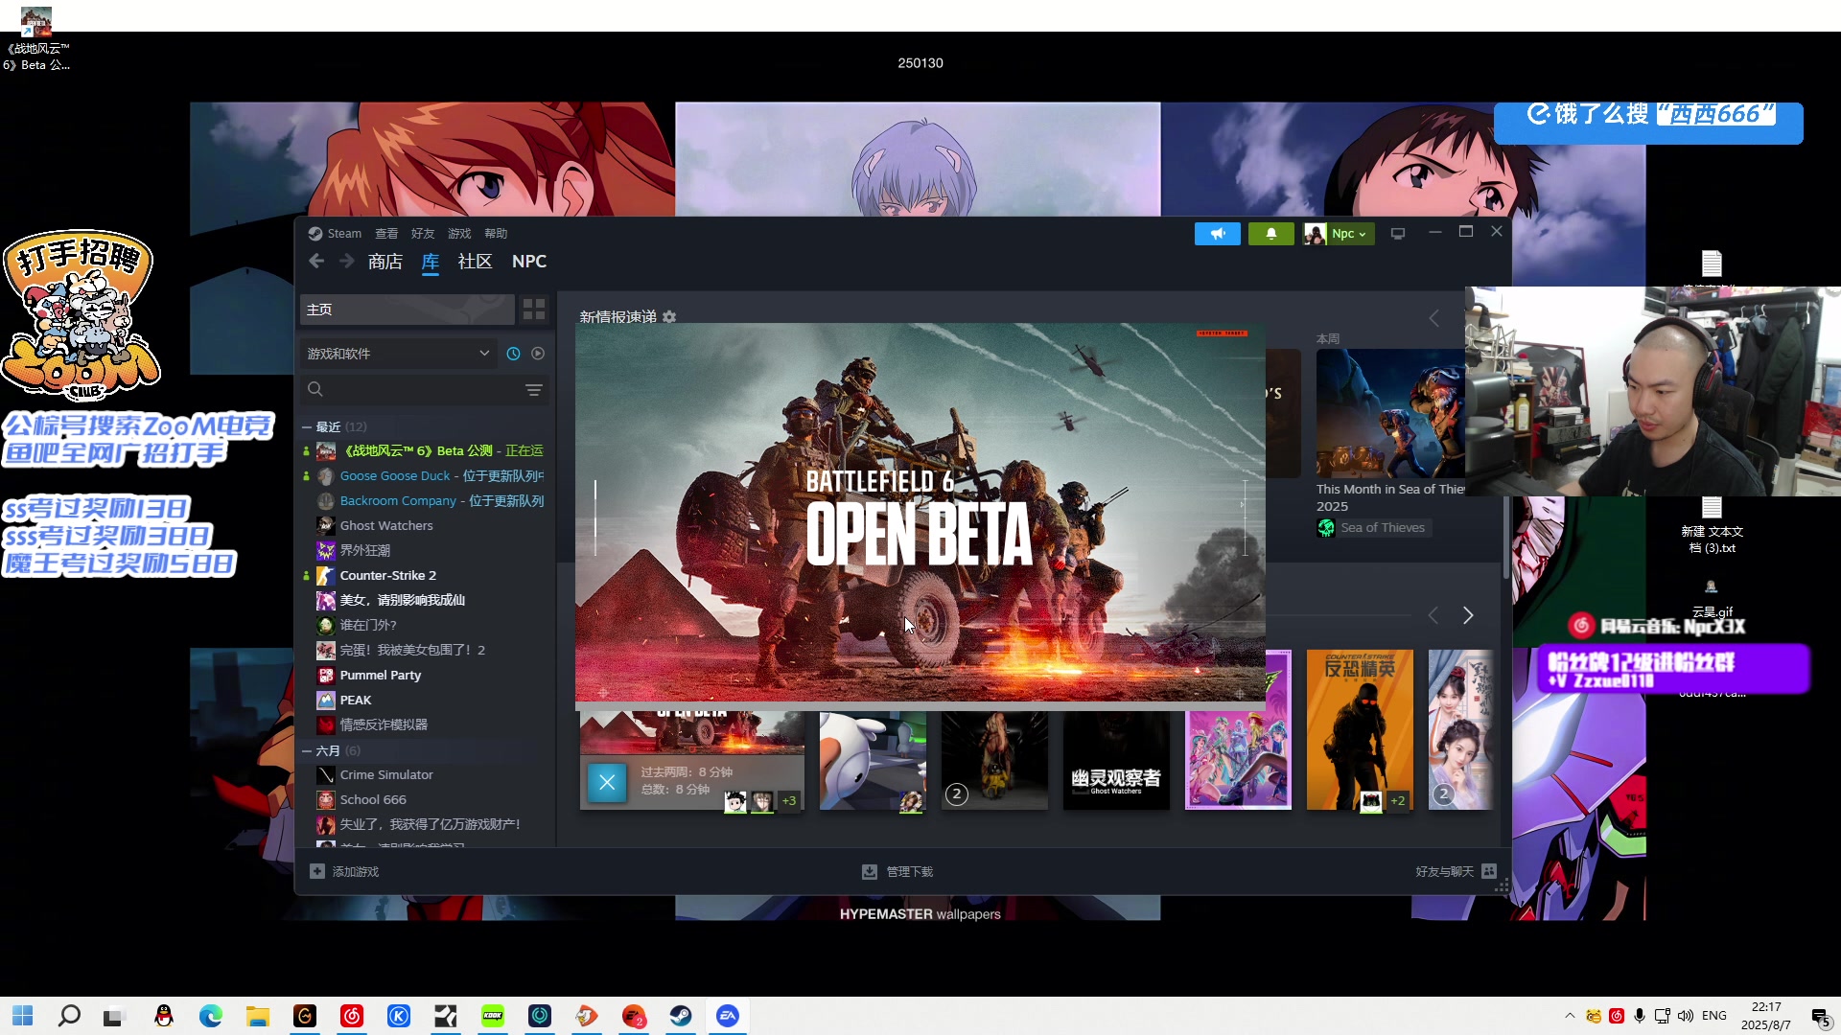Viewport: 1841px width, 1035px height.
Task: Open the 帮助 menu
Action: tap(496, 234)
